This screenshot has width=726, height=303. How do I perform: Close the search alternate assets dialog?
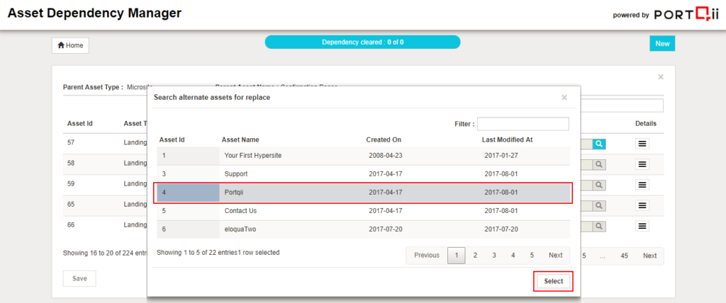564,98
